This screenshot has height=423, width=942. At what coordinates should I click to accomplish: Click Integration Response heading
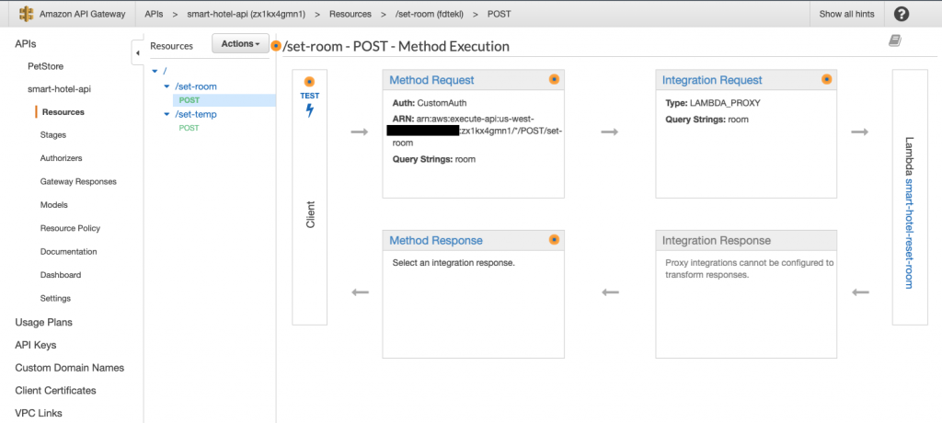(x=716, y=240)
